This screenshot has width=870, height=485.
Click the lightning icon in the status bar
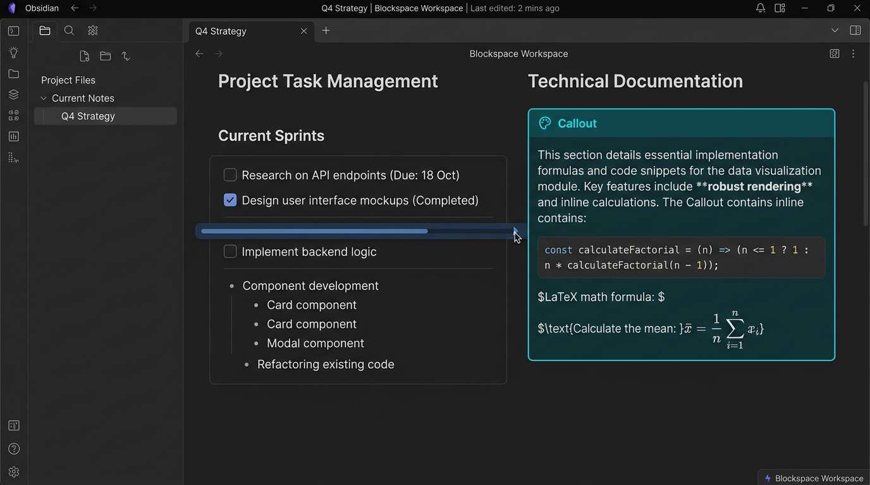[x=768, y=478]
